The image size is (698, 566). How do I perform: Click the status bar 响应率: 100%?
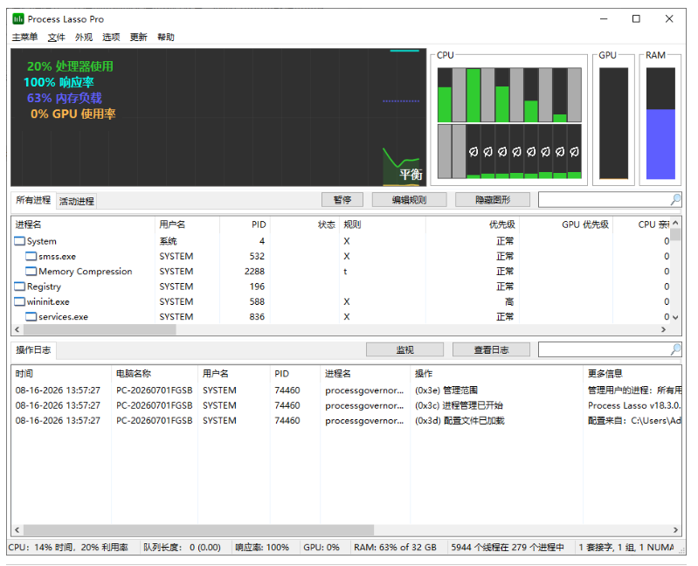pyautogui.click(x=262, y=548)
